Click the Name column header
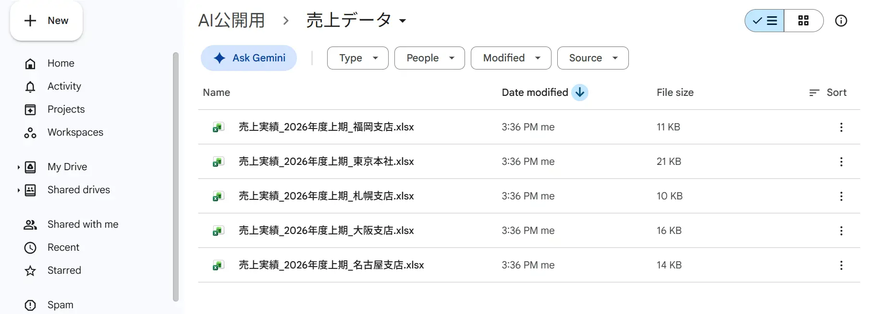This screenshot has height=314, width=870. pos(216,93)
